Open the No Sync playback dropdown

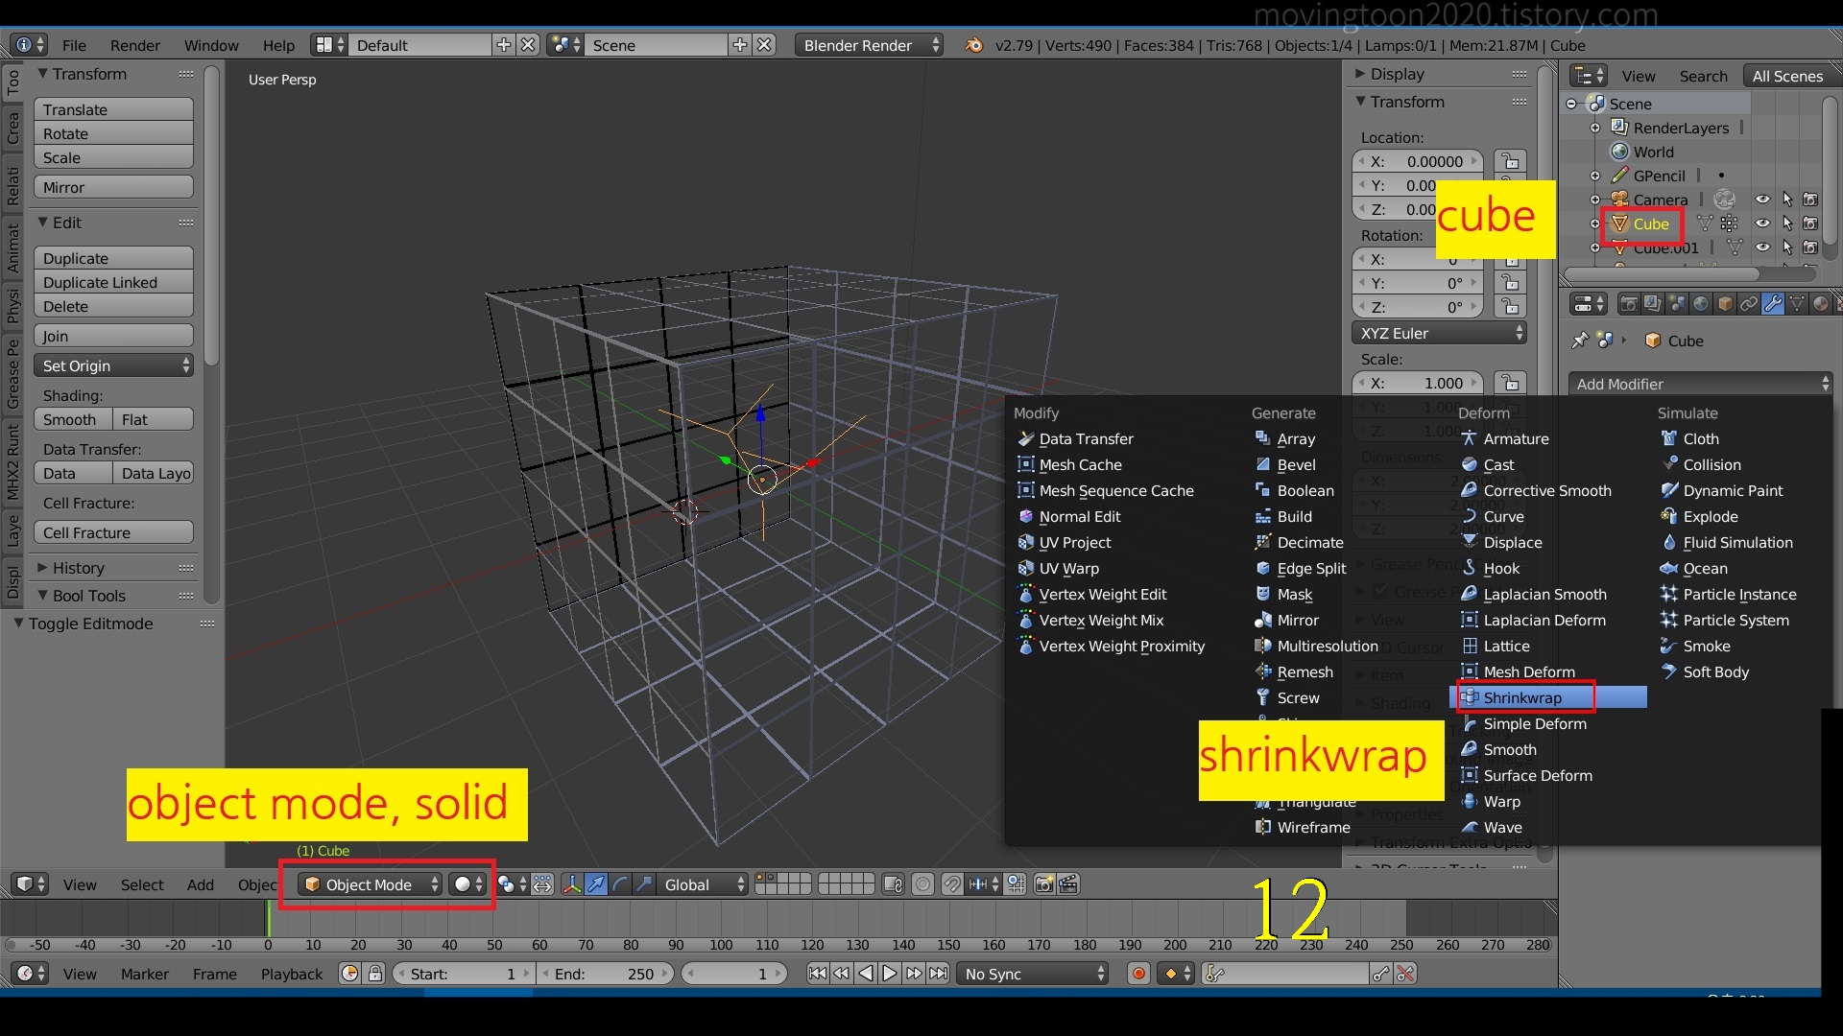point(1034,974)
